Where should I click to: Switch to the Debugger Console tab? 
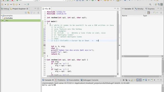89,80
